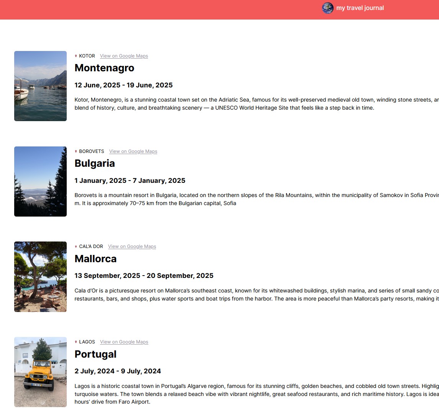Click the "my travel journal" header title
Screen dimensions: 439x409
(x=360, y=8)
